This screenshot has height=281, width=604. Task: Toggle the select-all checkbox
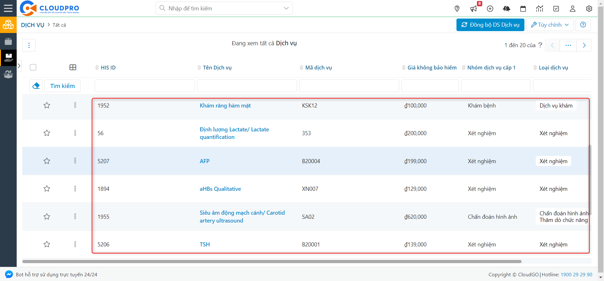(33, 67)
